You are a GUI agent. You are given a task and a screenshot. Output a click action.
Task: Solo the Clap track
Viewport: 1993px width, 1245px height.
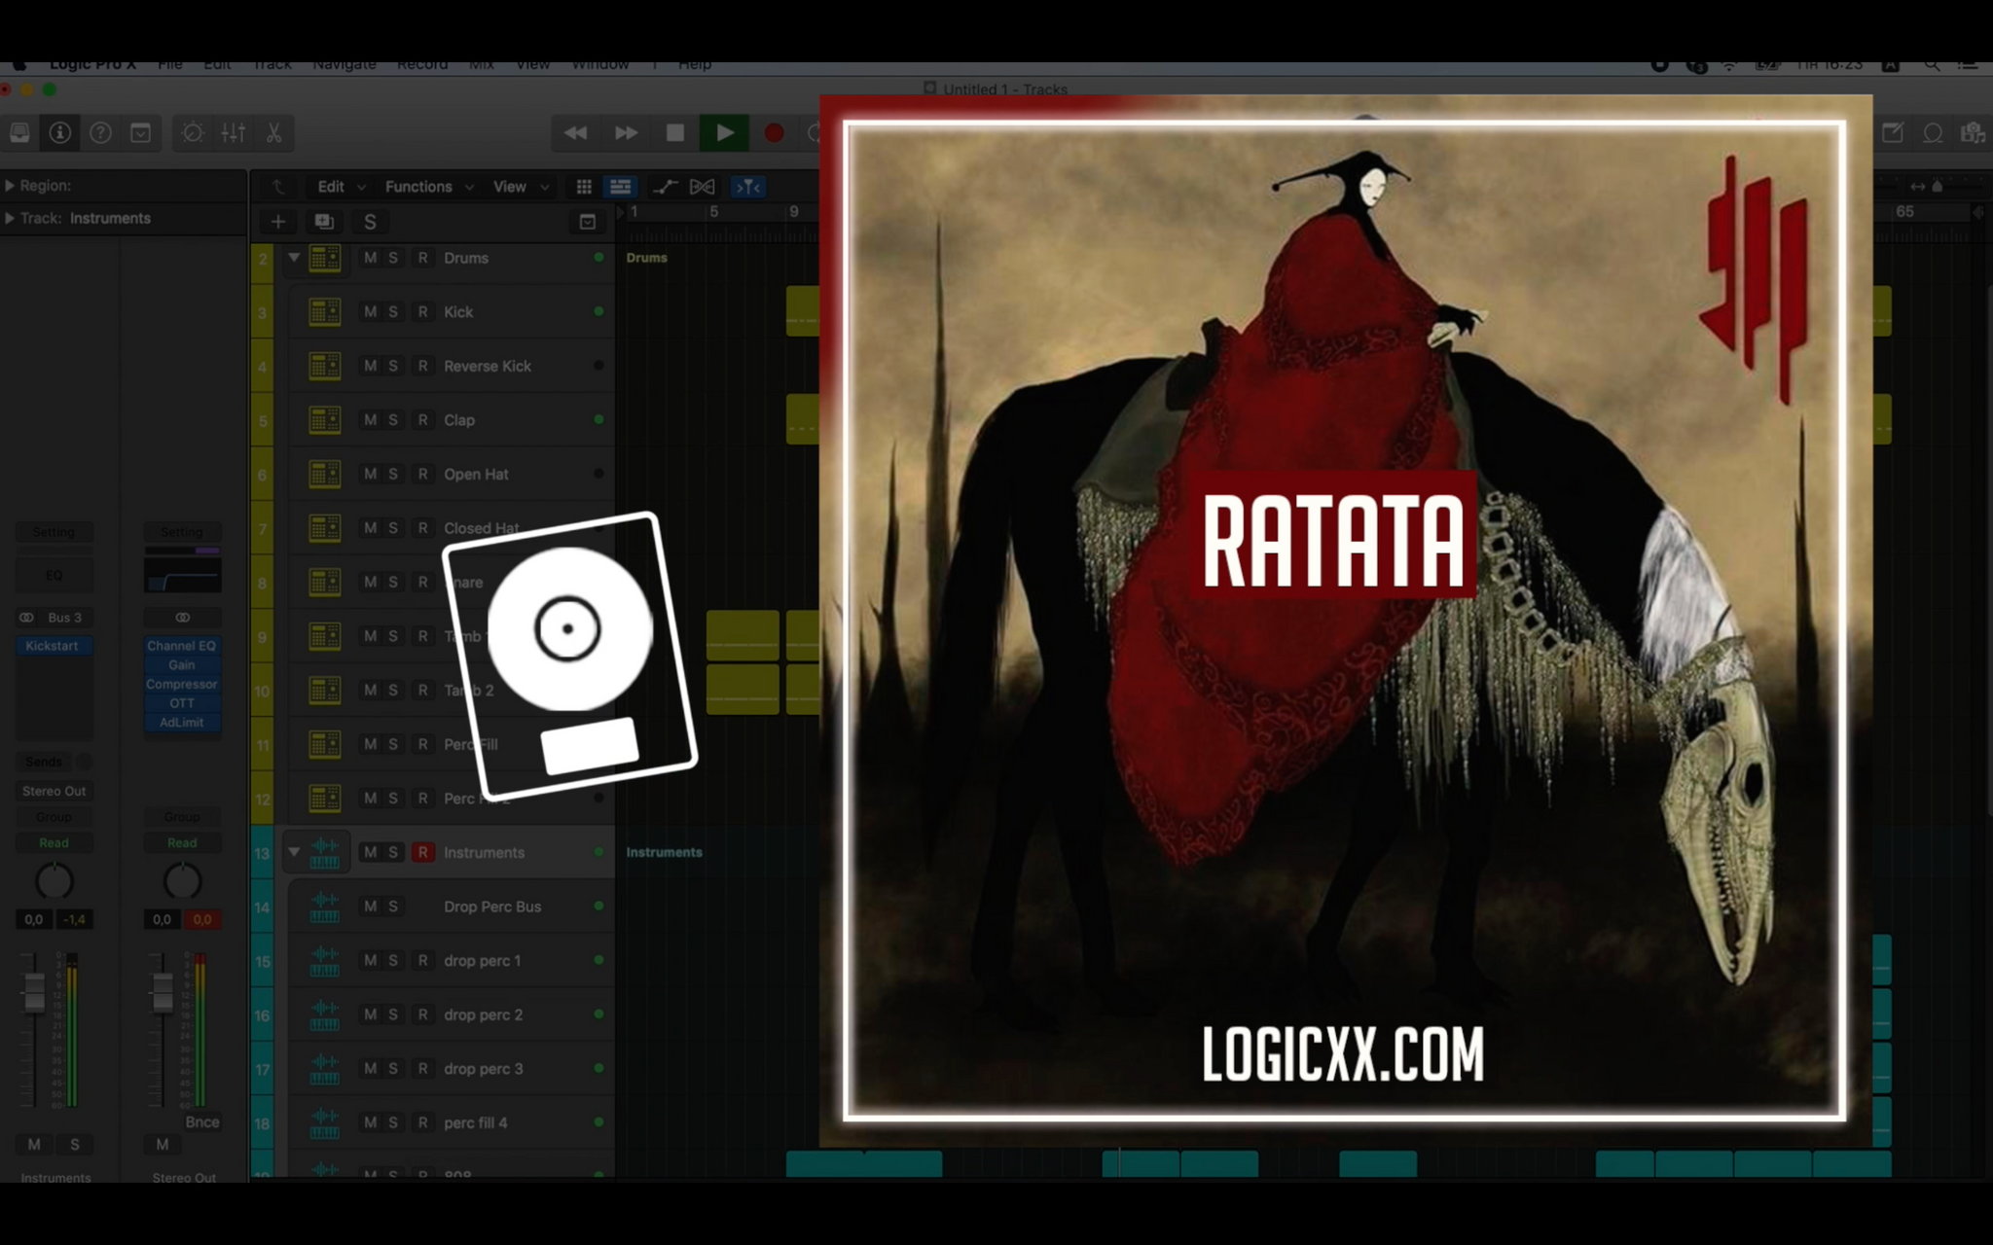[393, 420]
